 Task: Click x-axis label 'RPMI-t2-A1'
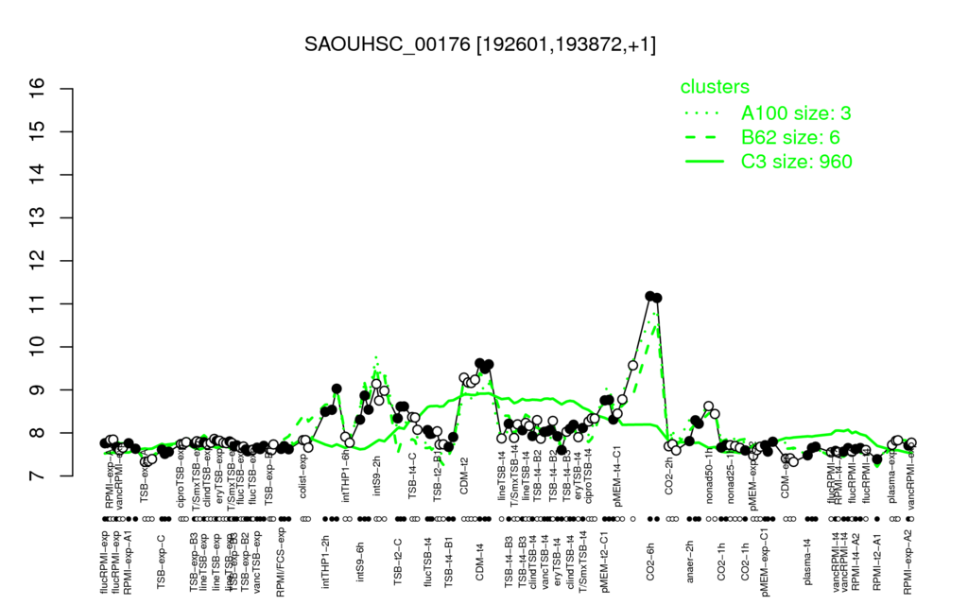click(x=876, y=562)
